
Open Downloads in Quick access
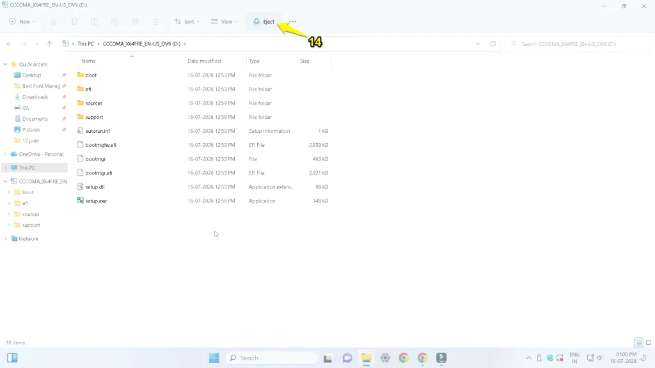click(x=35, y=97)
